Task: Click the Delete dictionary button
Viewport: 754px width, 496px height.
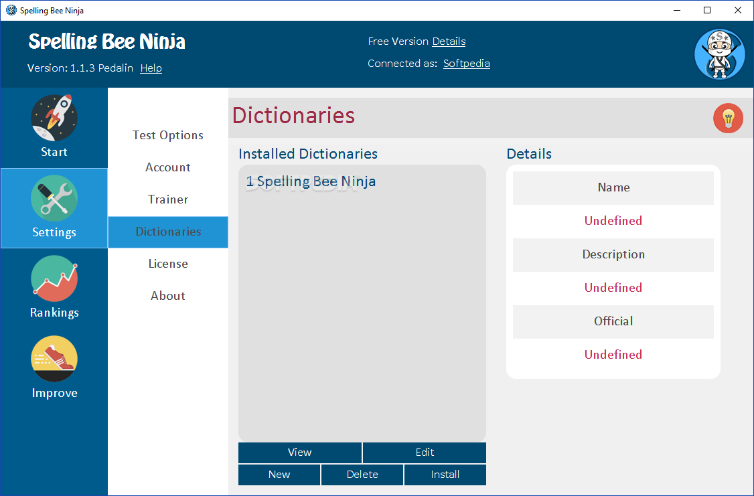Action: coord(362,475)
